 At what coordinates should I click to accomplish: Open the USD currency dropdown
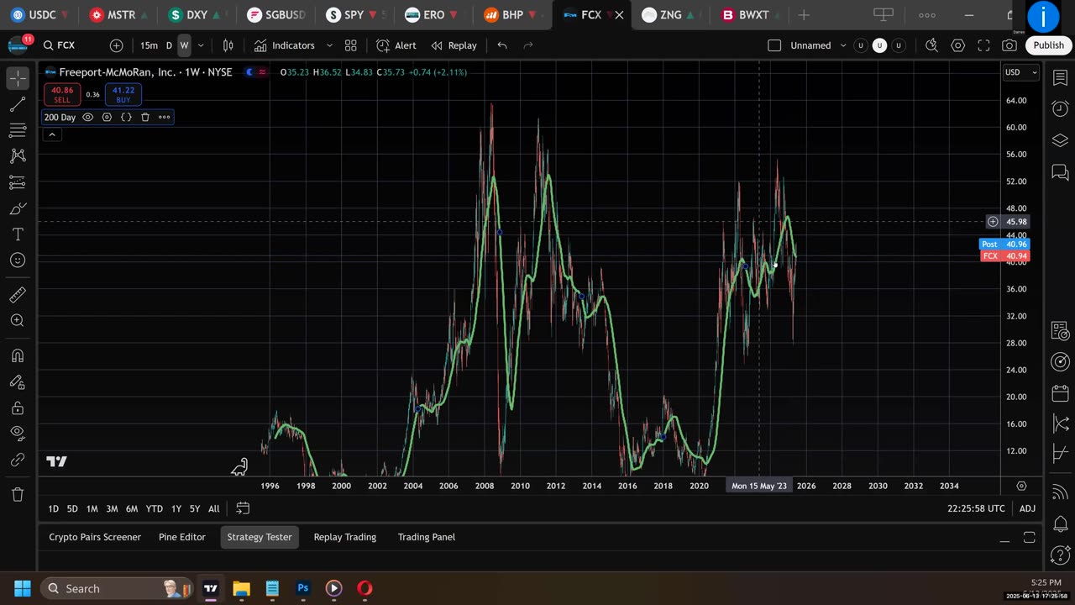tap(1022, 72)
